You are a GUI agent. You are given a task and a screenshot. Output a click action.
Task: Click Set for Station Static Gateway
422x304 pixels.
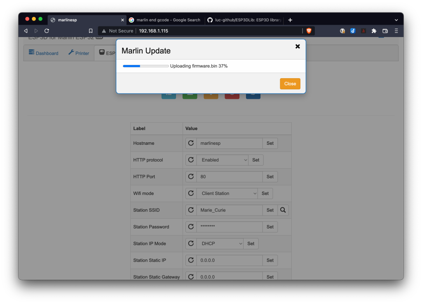click(x=270, y=276)
